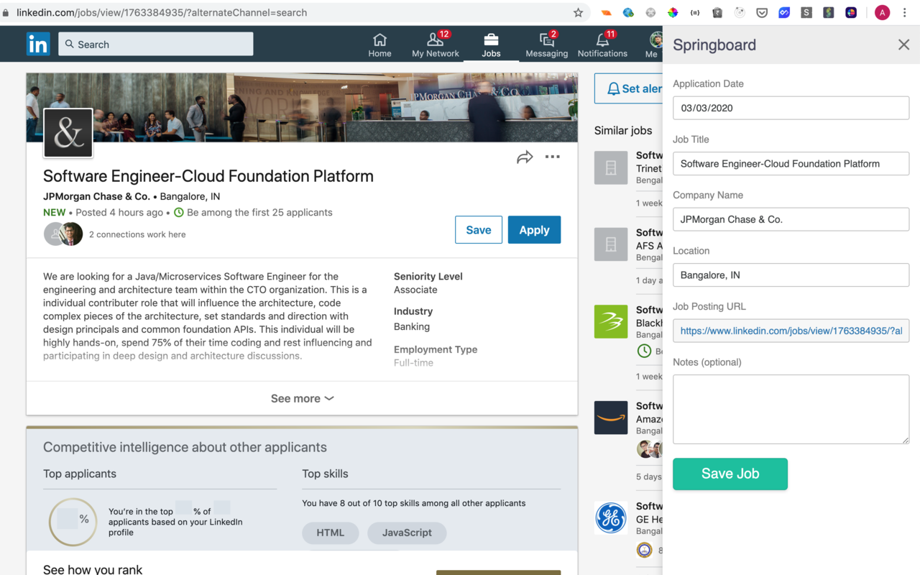Image resolution: width=920 pixels, height=575 pixels.
Task: Click the 'Banking' industry text
Action: [412, 326]
